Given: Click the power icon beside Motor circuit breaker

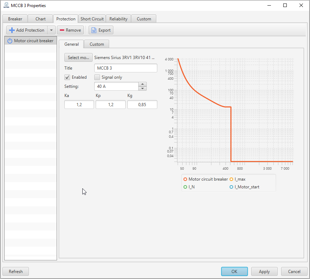Looking at the screenshot, I should coord(10,41).
